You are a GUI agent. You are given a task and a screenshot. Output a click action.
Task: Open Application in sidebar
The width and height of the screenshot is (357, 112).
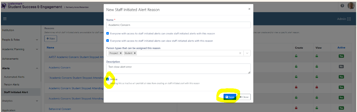click(8, 110)
